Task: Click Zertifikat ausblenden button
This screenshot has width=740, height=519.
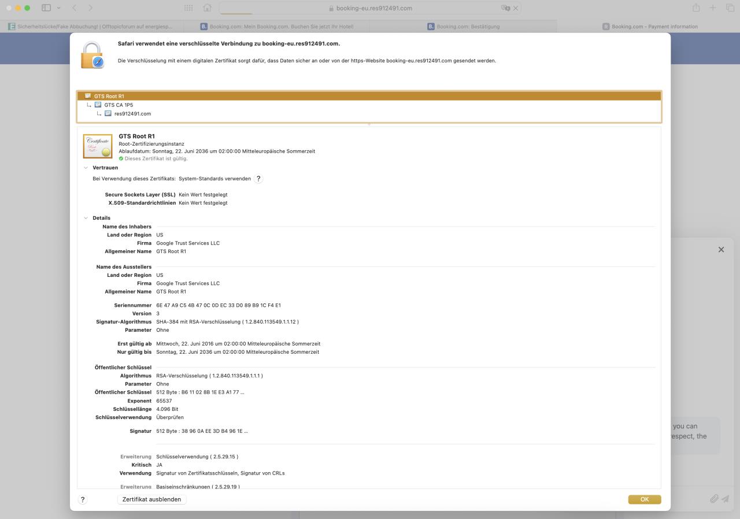Action: pyautogui.click(x=151, y=499)
